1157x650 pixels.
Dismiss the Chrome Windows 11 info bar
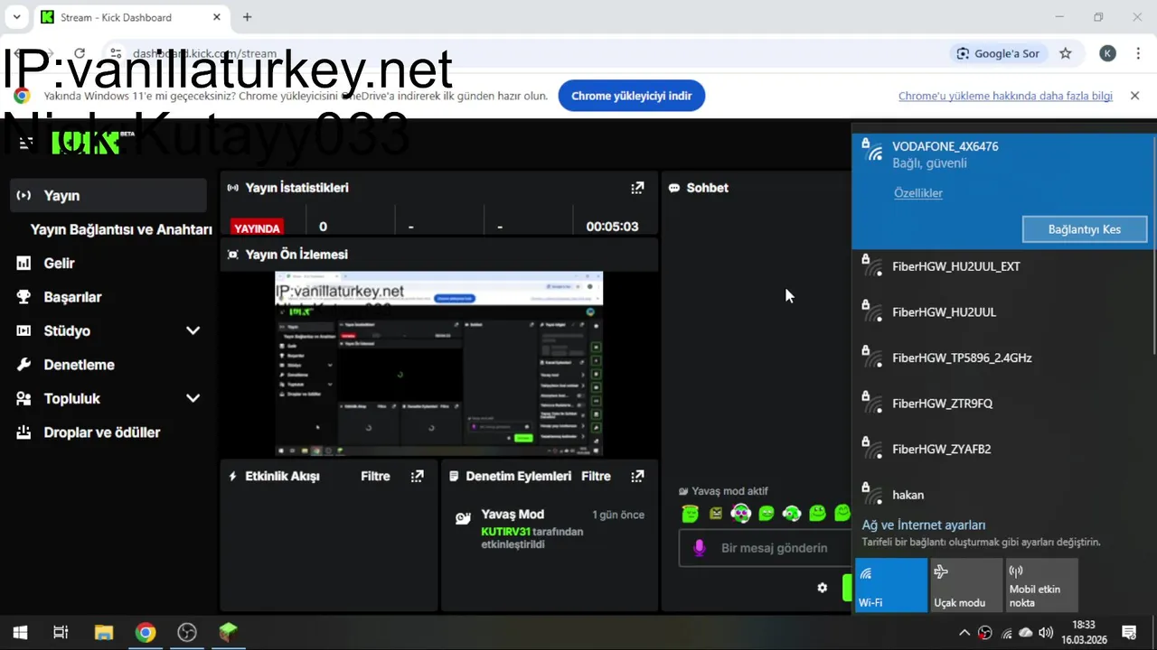(x=1134, y=96)
